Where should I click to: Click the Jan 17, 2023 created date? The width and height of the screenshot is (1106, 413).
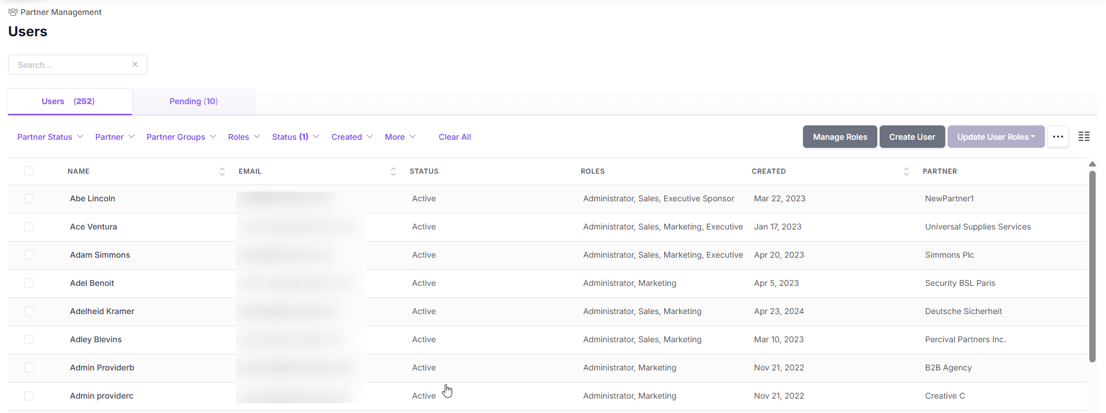[x=778, y=227]
